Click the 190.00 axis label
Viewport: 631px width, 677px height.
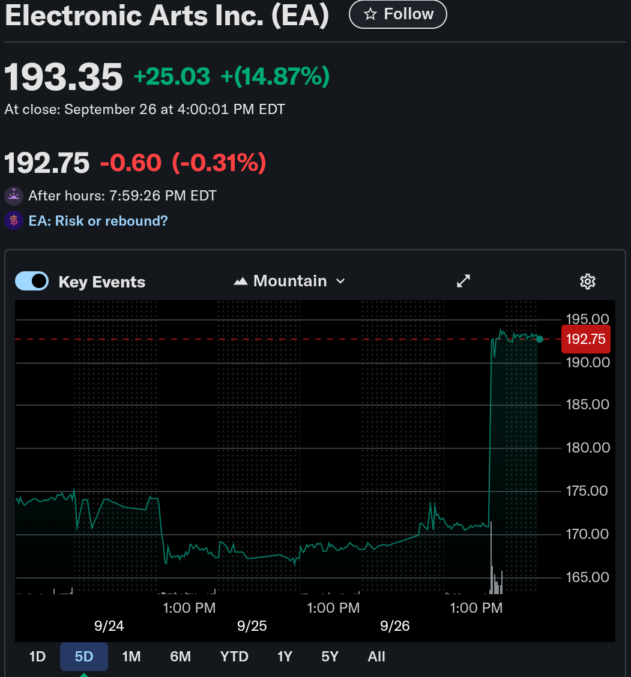pyautogui.click(x=587, y=363)
